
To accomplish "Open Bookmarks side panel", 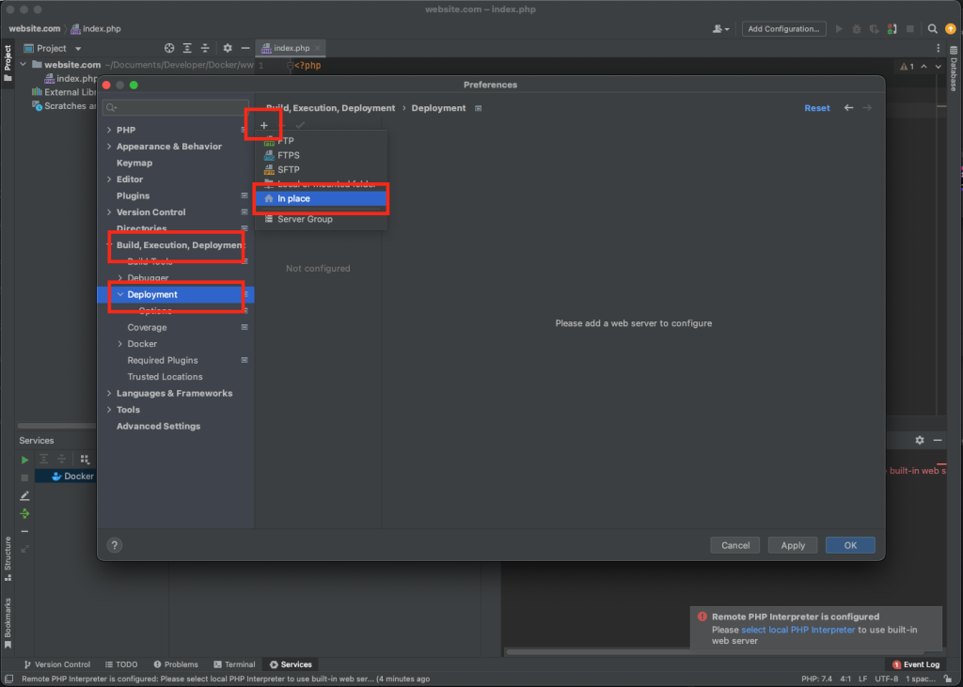I will [x=8, y=623].
